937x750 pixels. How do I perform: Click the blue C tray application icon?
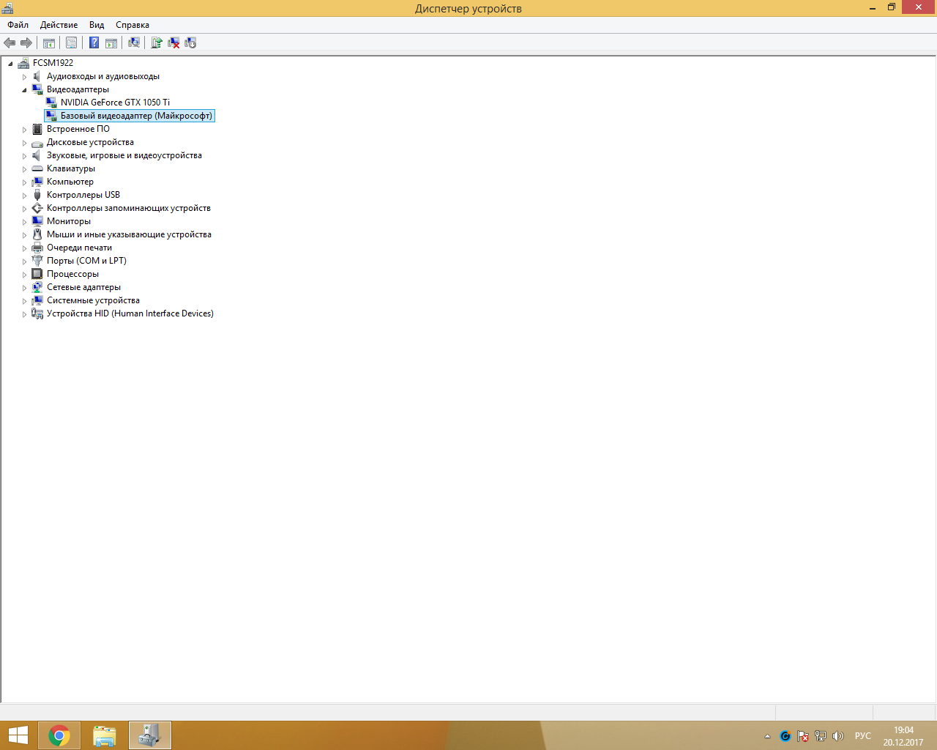point(785,736)
